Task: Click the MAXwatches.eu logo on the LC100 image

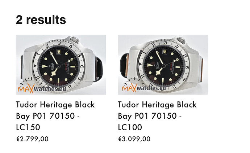Action: (x=144, y=88)
